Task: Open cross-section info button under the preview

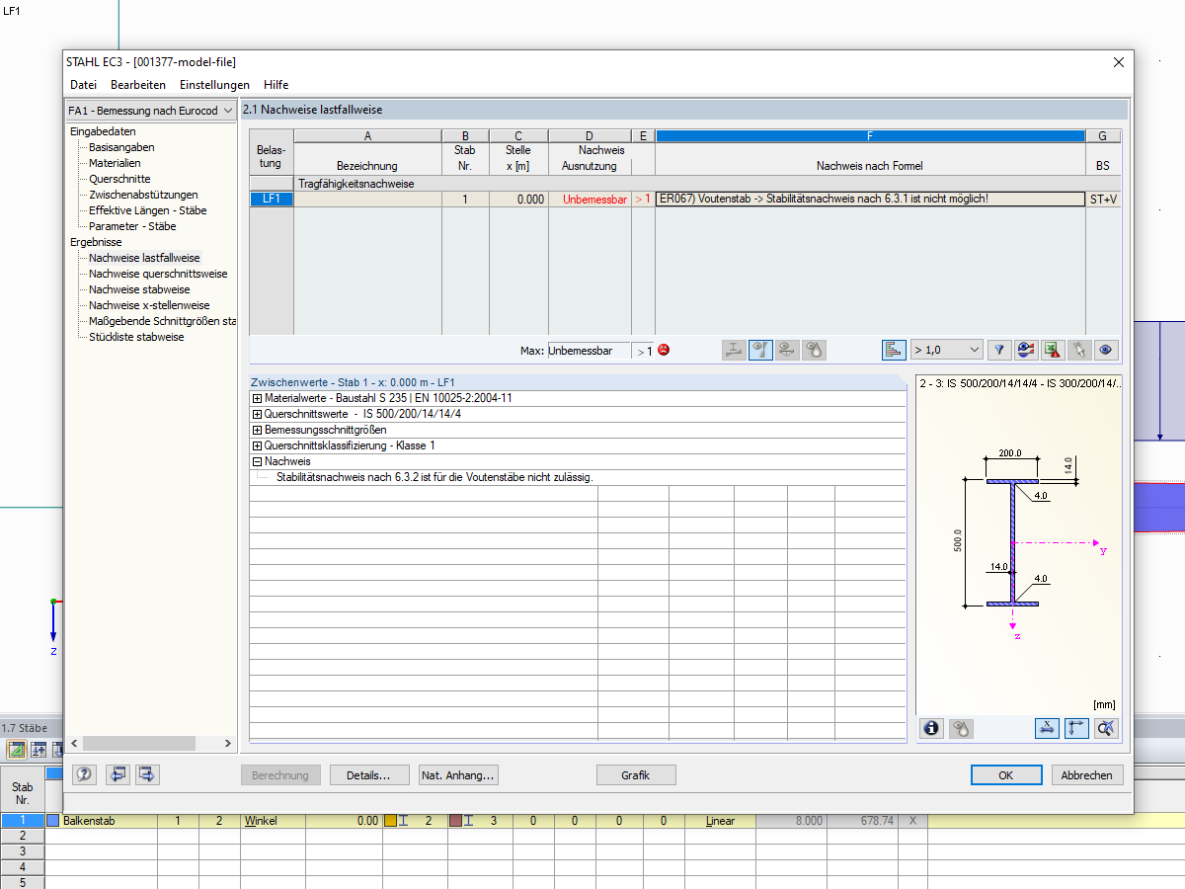Action: 931,728
